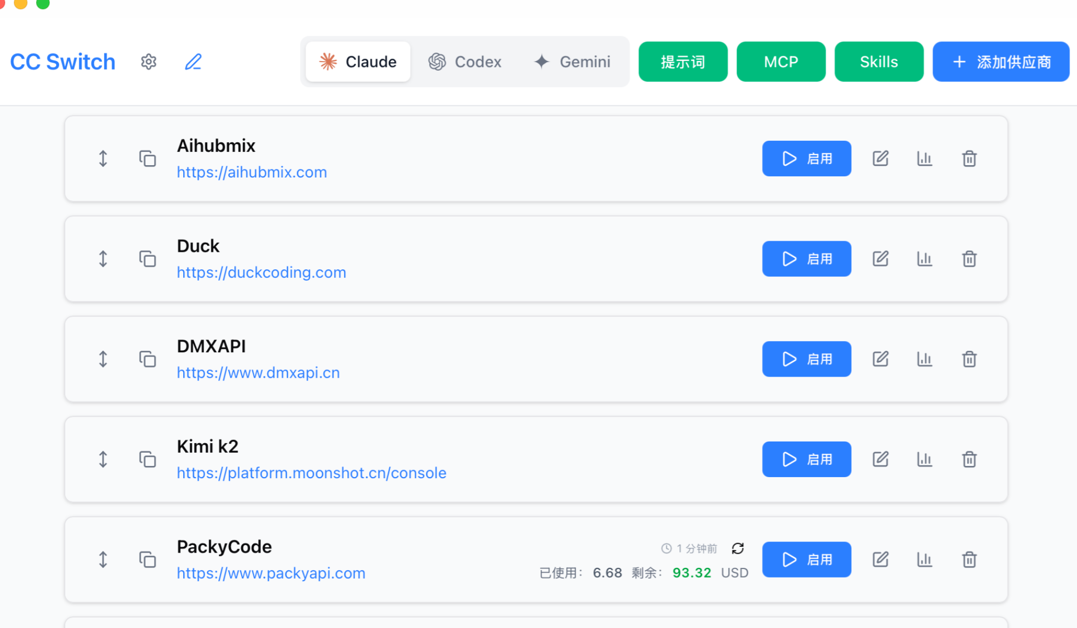Open the MCP management button
The height and width of the screenshot is (628, 1077).
coord(781,62)
